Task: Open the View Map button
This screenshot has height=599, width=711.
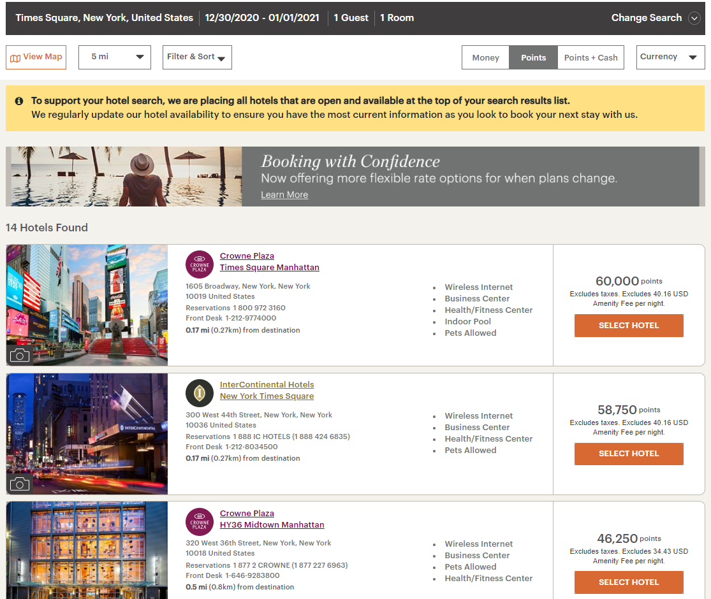Action: tap(36, 57)
